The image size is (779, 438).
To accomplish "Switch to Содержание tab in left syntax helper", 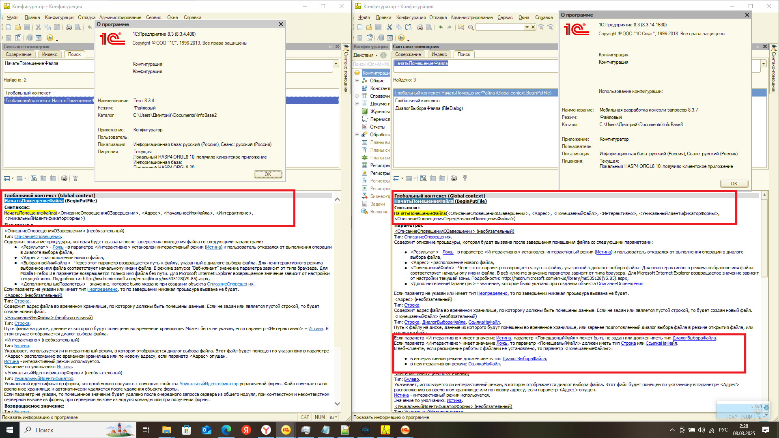I will [19, 54].
